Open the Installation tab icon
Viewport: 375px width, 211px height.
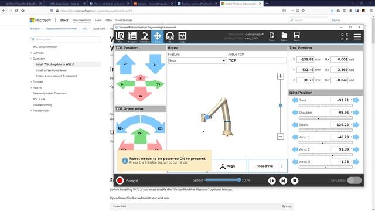(145, 37)
